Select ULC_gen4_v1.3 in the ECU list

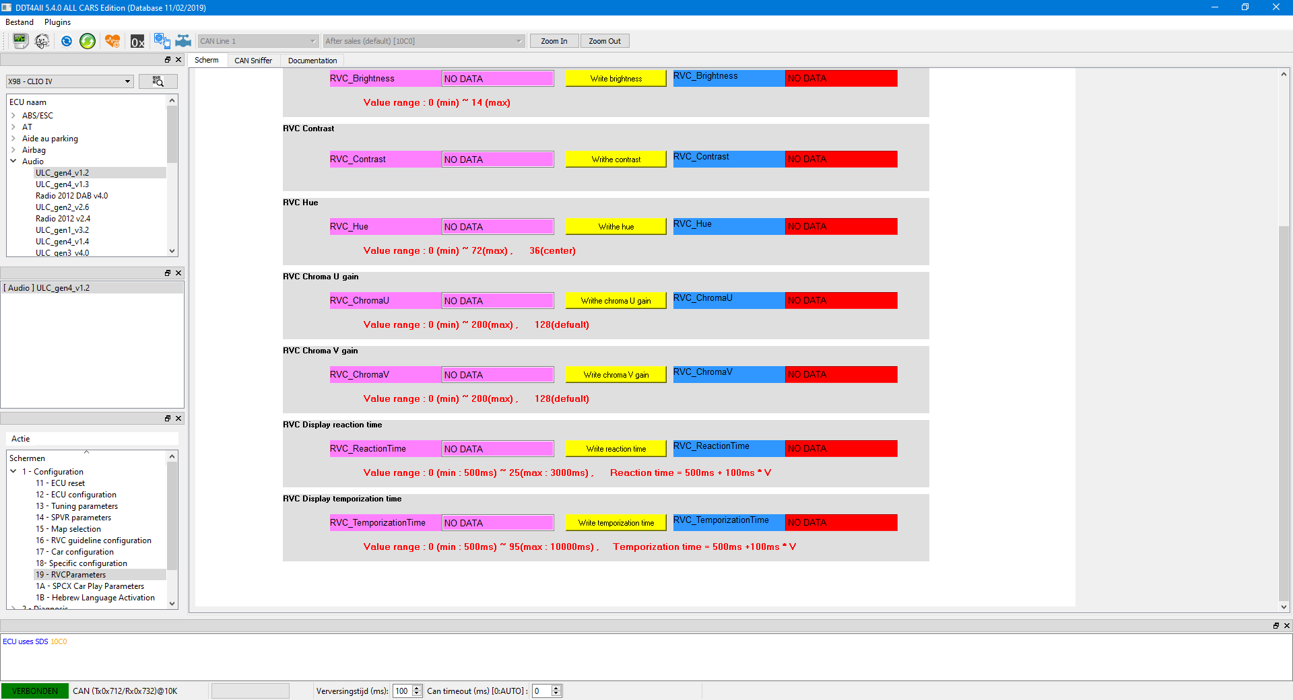coord(62,184)
